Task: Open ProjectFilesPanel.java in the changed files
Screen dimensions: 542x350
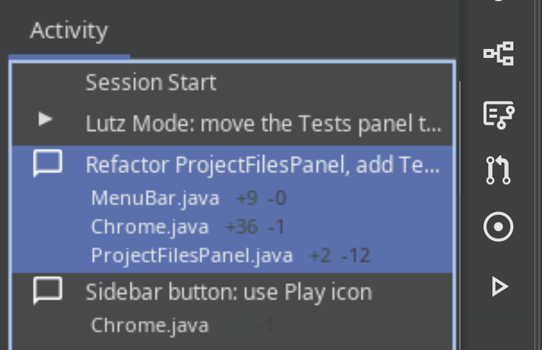Action: (192, 256)
